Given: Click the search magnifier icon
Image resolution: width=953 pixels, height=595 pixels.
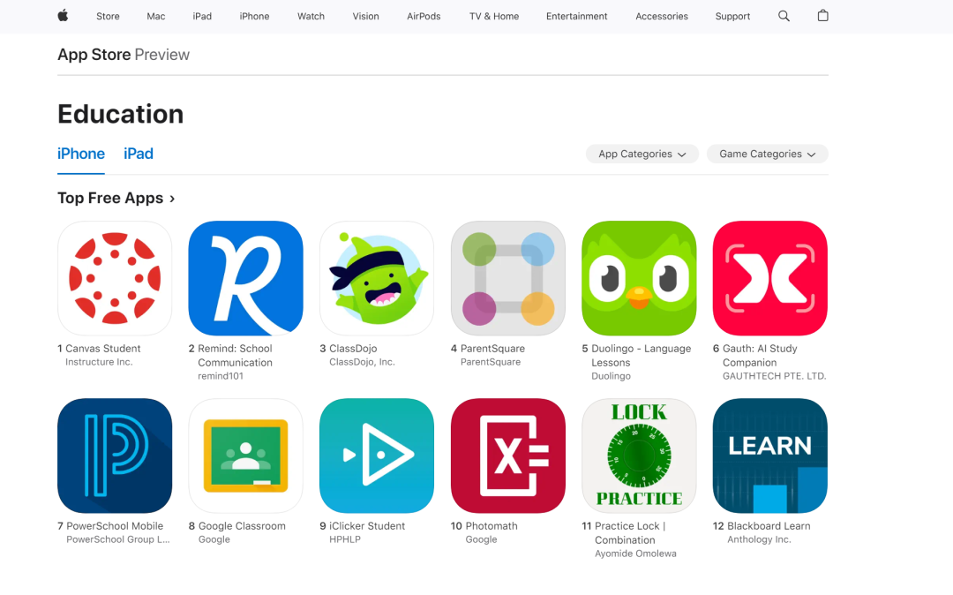Looking at the screenshot, I should point(784,17).
